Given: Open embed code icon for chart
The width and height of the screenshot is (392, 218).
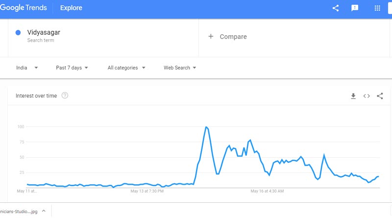Looking at the screenshot, I should (x=367, y=96).
